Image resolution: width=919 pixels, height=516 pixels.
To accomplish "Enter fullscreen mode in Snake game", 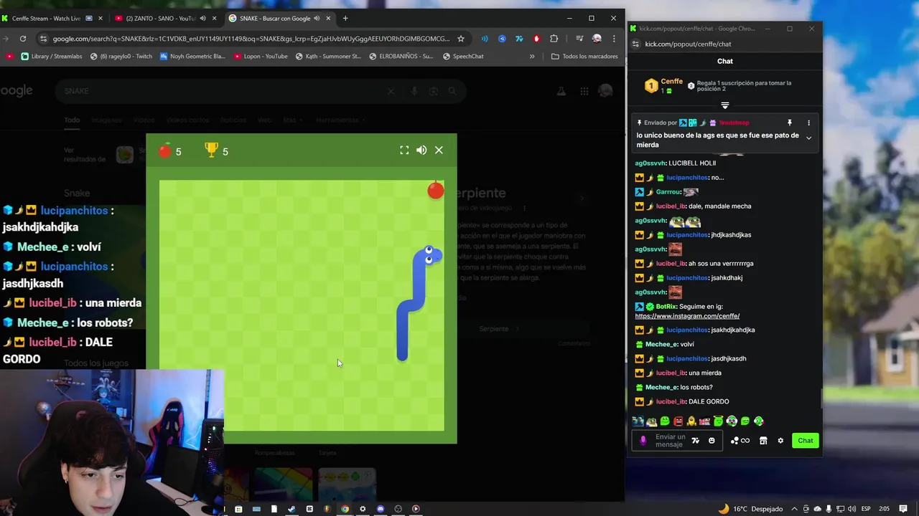I will click(404, 150).
